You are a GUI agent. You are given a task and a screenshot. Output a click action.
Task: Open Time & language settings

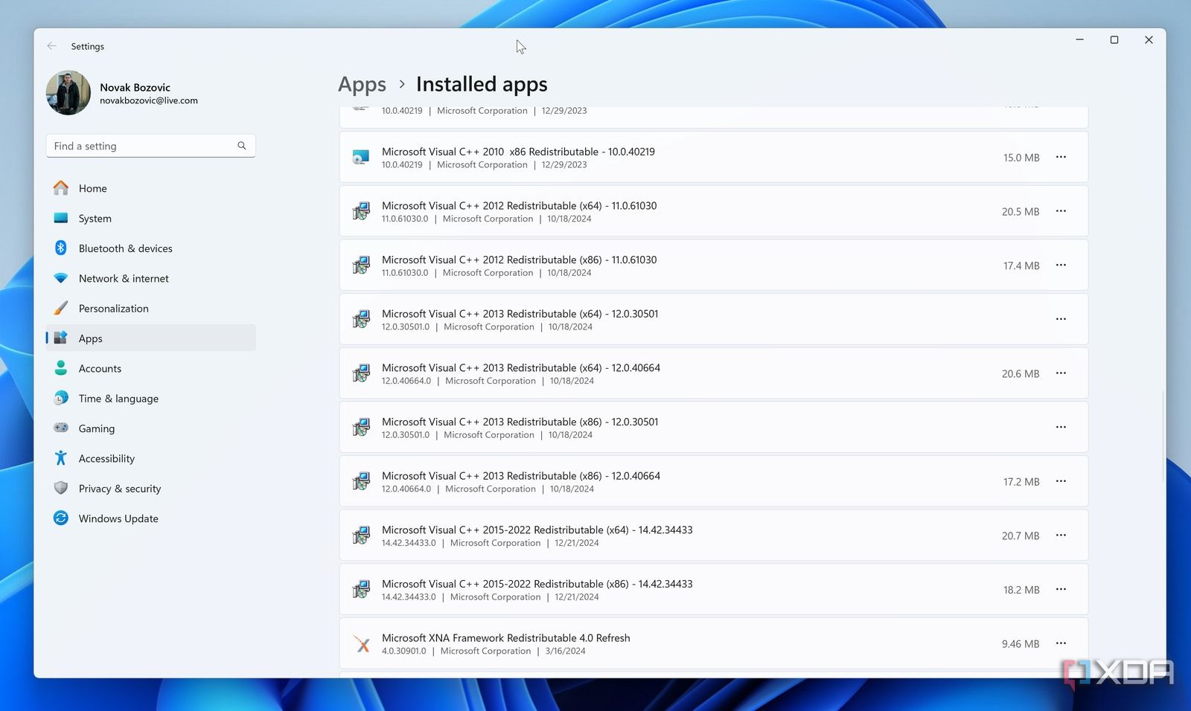(x=151, y=399)
